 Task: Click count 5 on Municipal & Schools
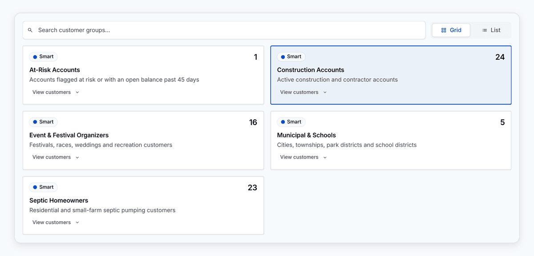(502, 122)
